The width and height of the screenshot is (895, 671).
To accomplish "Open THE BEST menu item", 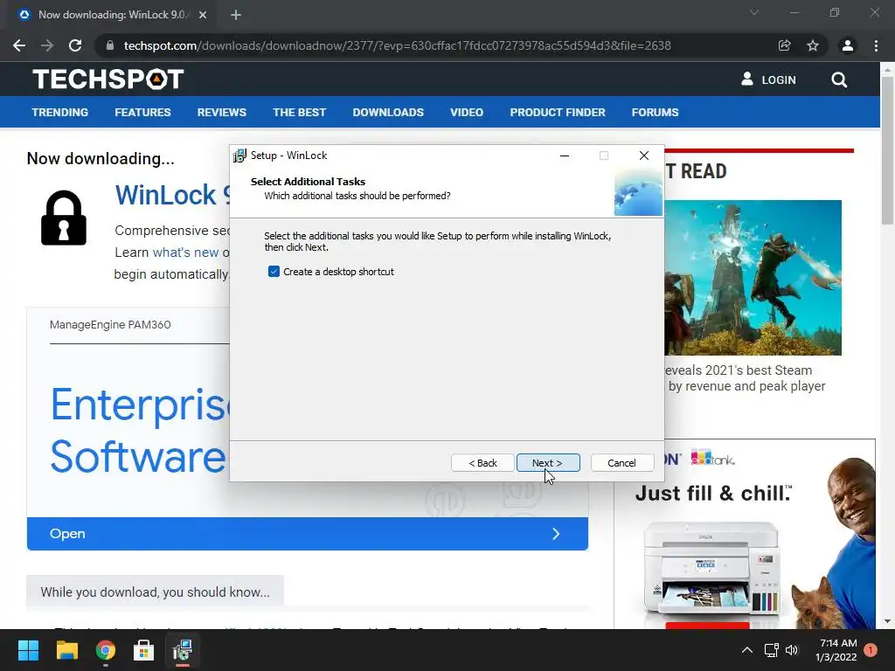I will click(x=299, y=113).
